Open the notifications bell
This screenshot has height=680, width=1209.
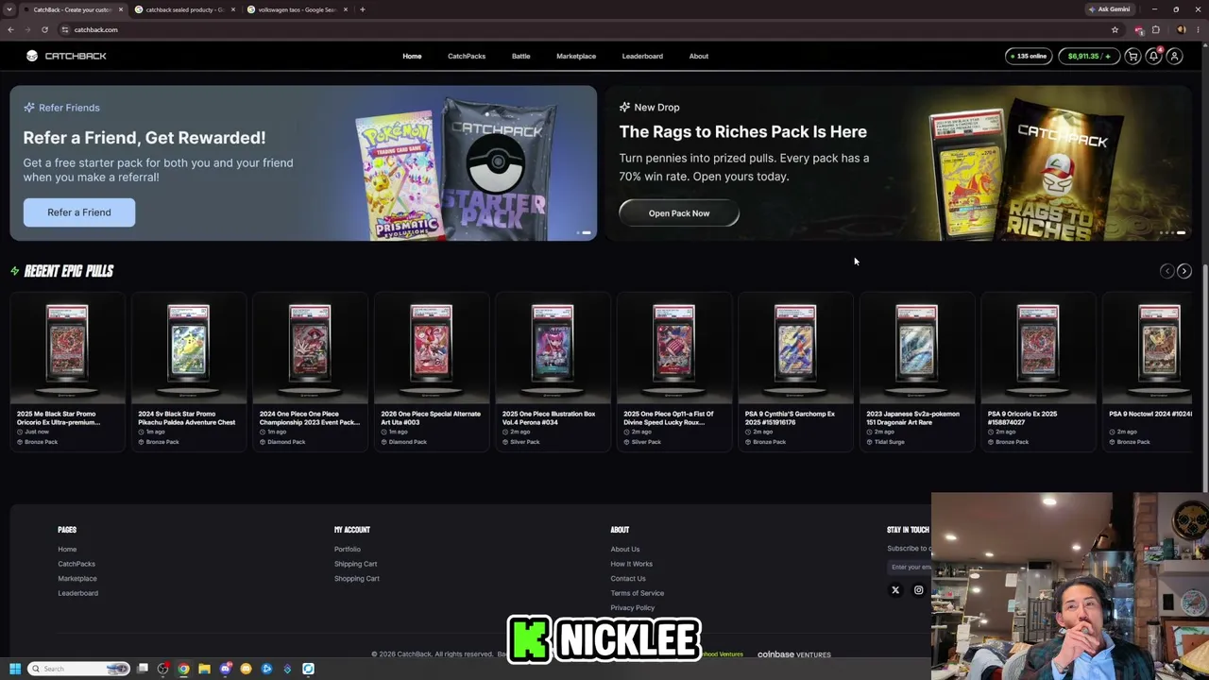1153,56
